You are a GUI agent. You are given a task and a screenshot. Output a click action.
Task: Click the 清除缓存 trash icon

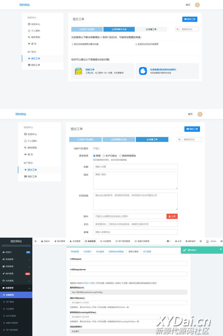click(187, 241)
